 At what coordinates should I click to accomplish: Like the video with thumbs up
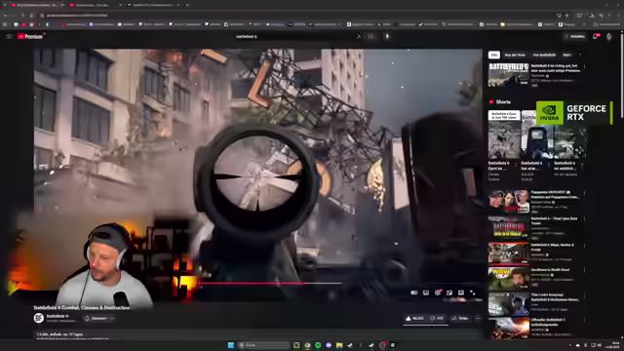click(x=414, y=319)
